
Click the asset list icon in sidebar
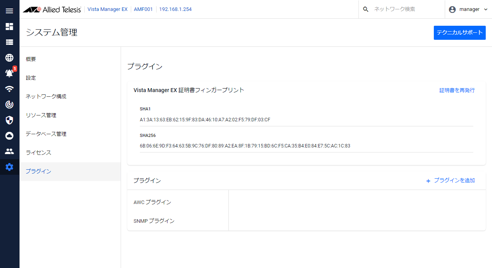(x=9, y=42)
